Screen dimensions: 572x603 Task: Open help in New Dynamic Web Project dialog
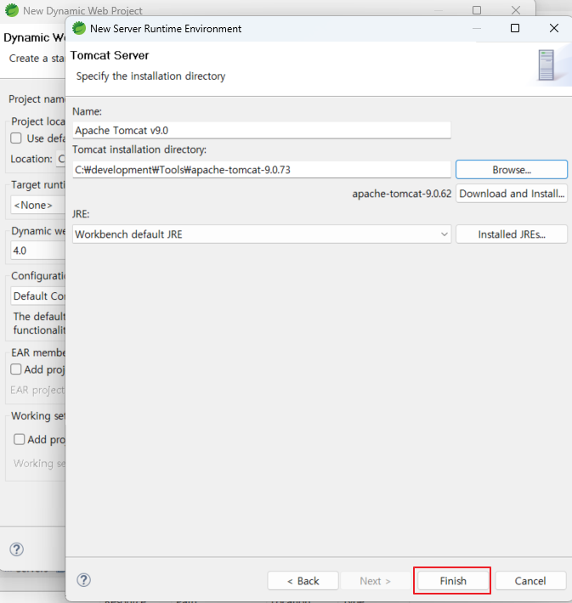pyautogui.click(x=16, y=549)
